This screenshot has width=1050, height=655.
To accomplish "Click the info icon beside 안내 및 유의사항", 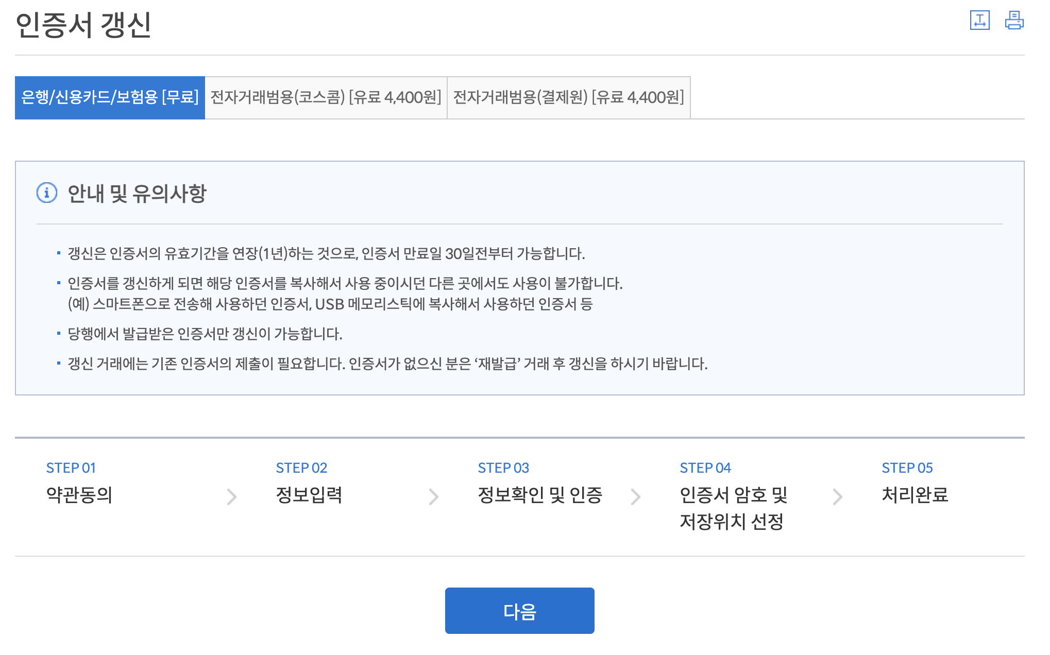I will pyautogui.click(x=47, y=193).
